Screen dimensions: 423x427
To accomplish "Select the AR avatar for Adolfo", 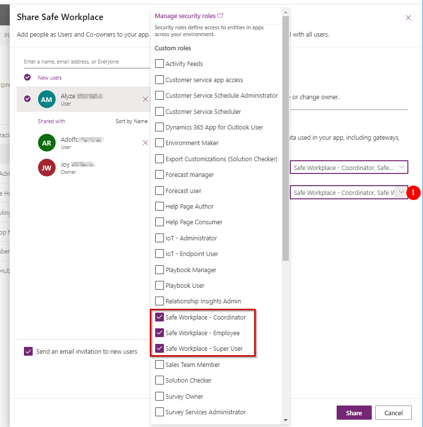I will click(46, 143).
